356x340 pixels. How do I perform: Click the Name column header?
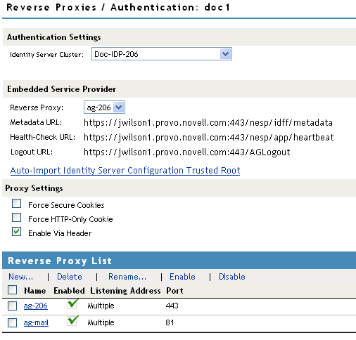click(35, 291)
